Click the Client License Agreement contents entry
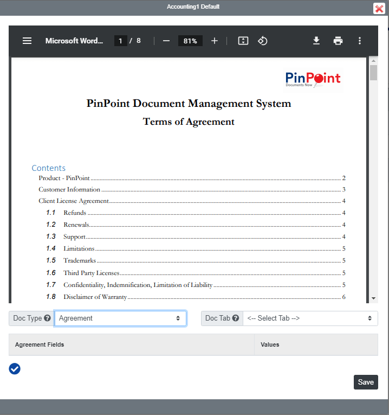The width and height of the screenshot is (389, 415). point(192,201)
